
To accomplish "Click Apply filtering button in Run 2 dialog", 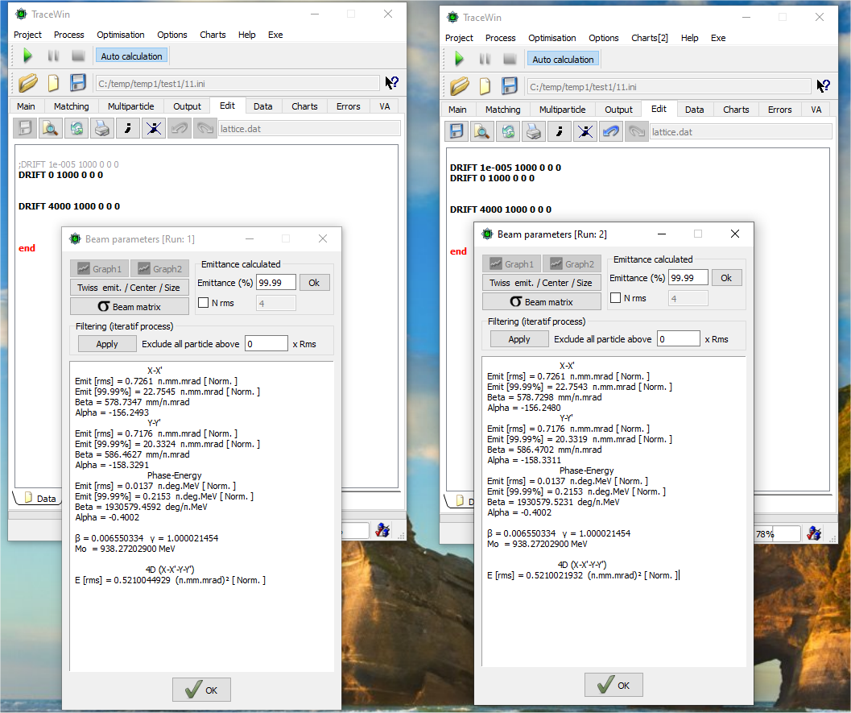I will (x=519, y=339).
